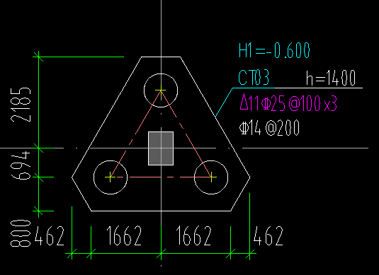
Task: Select the gray column rectangle at center
Action: pos(161,148)
